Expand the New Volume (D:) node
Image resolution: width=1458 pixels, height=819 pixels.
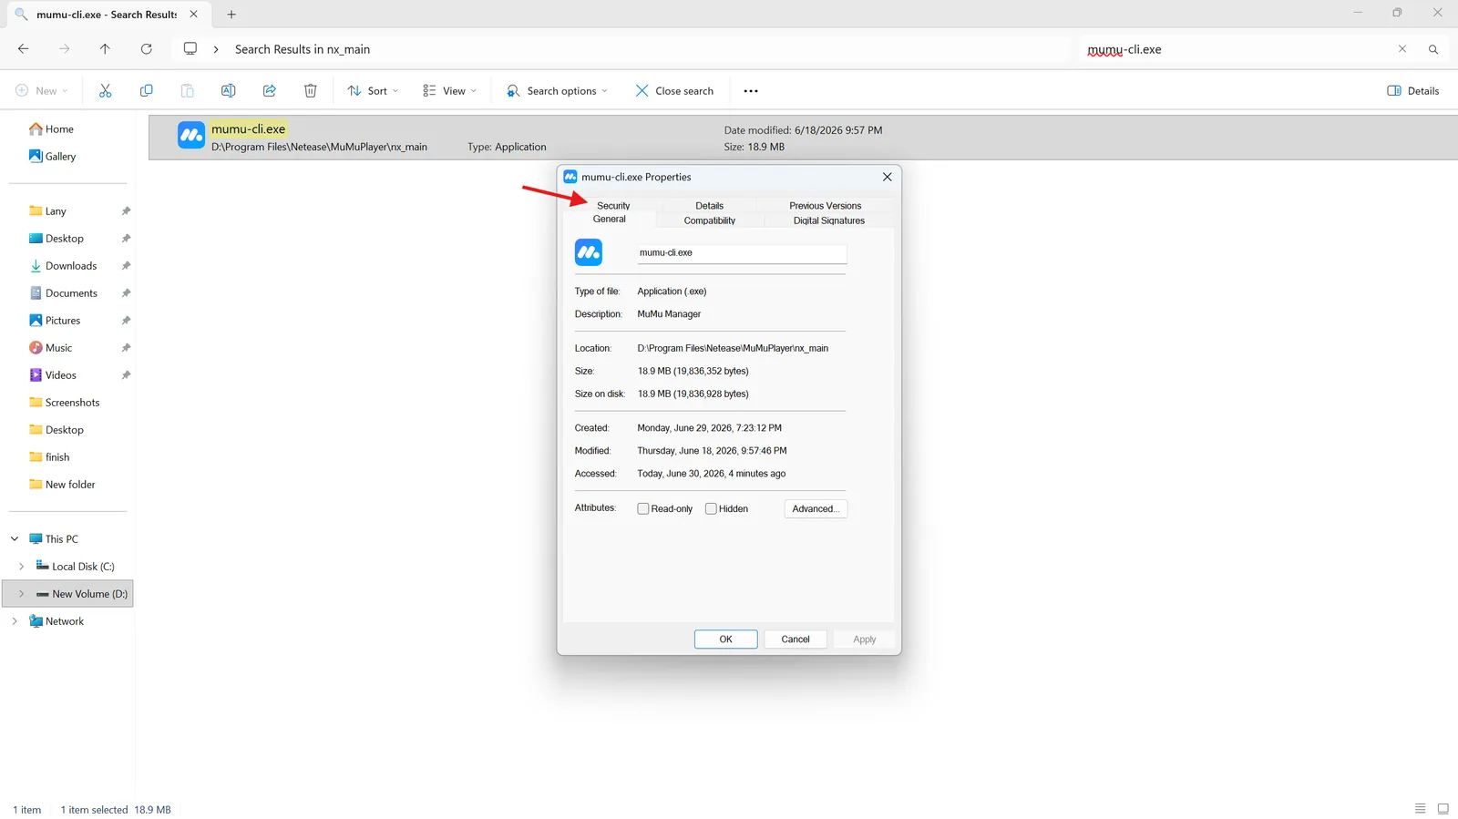point(21,594)
